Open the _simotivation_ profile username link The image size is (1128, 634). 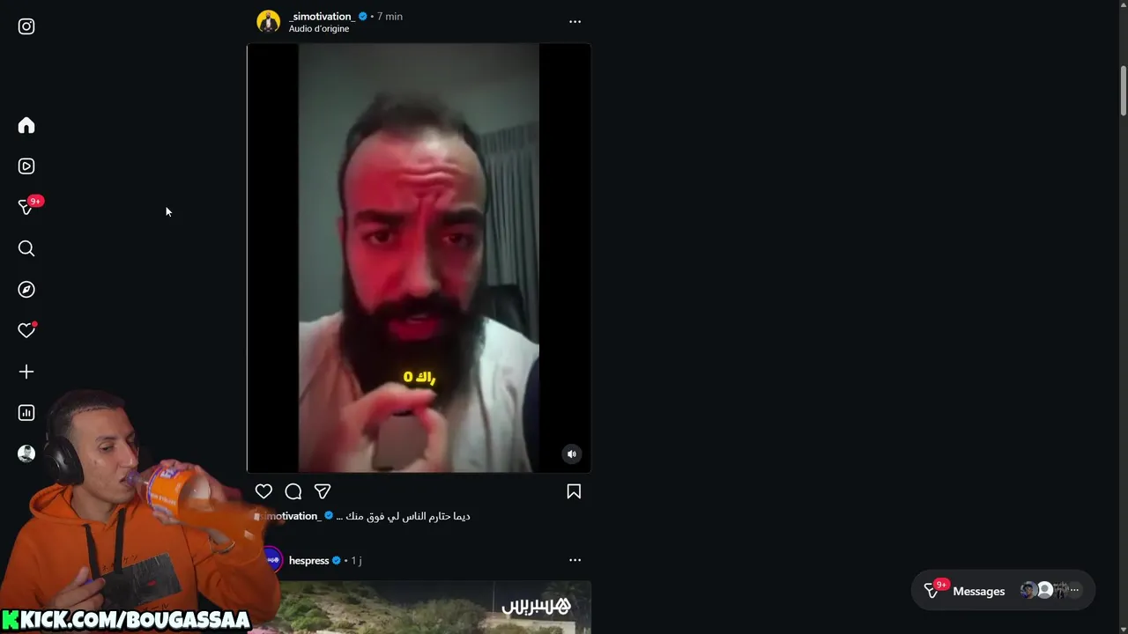[x=322, y=16]
